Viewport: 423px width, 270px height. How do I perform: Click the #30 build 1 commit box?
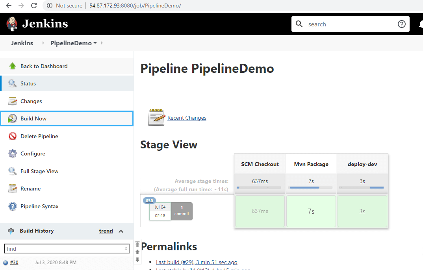coord(182,211)
